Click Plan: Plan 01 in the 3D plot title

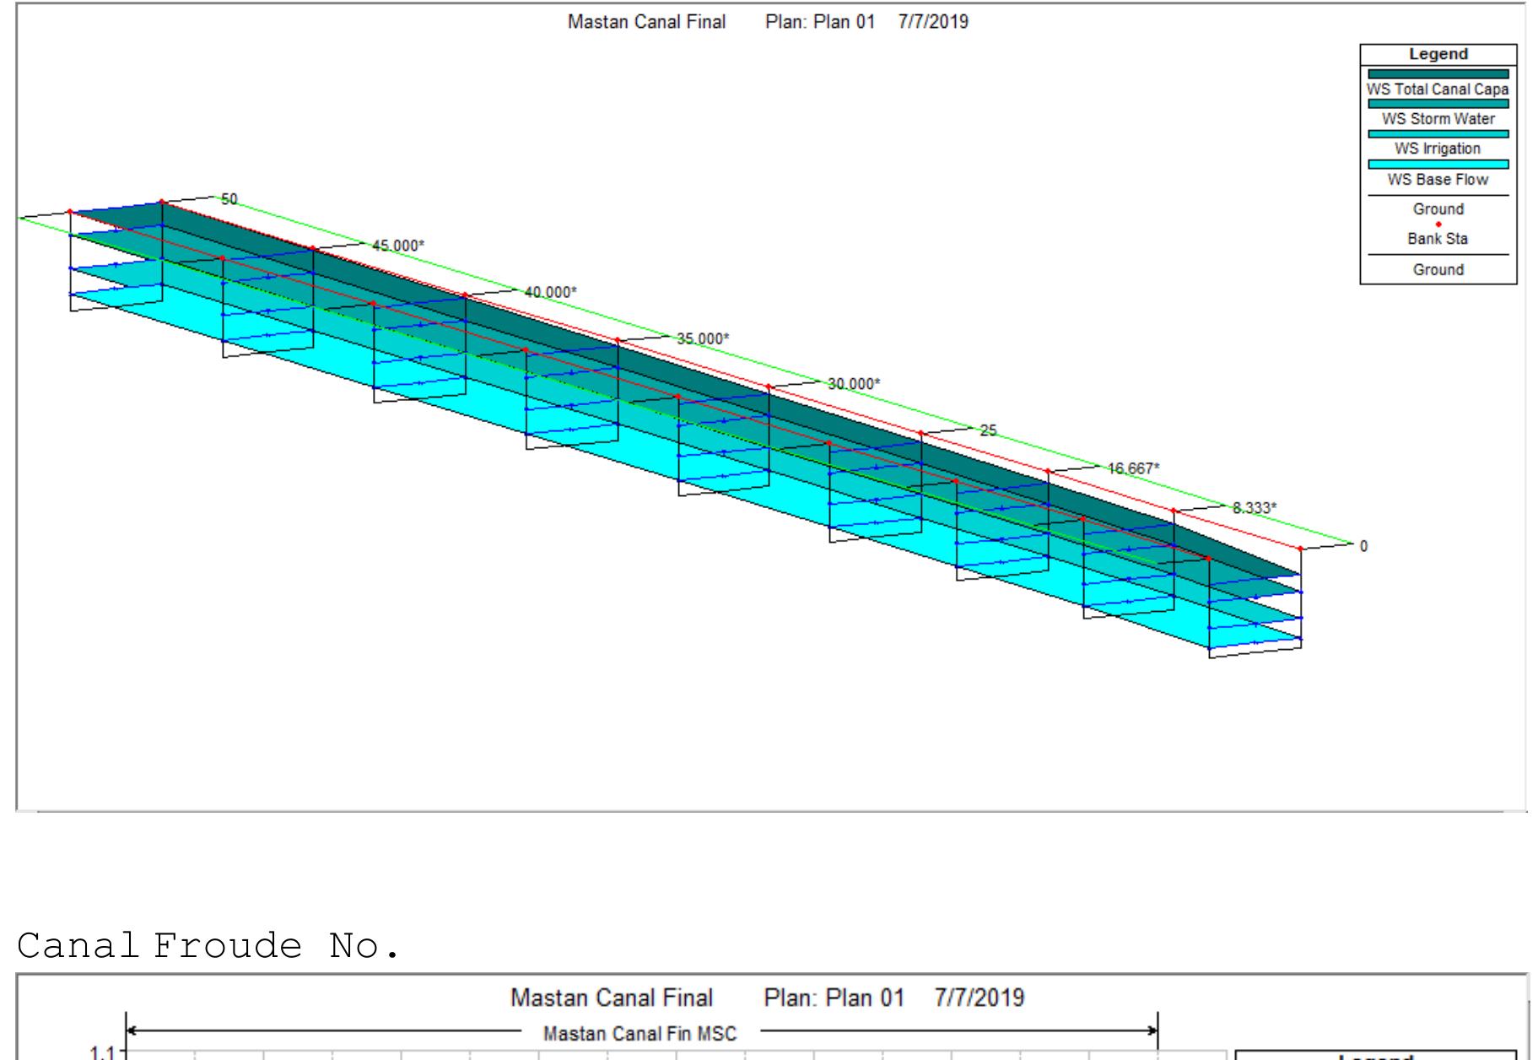coord(820,22)
